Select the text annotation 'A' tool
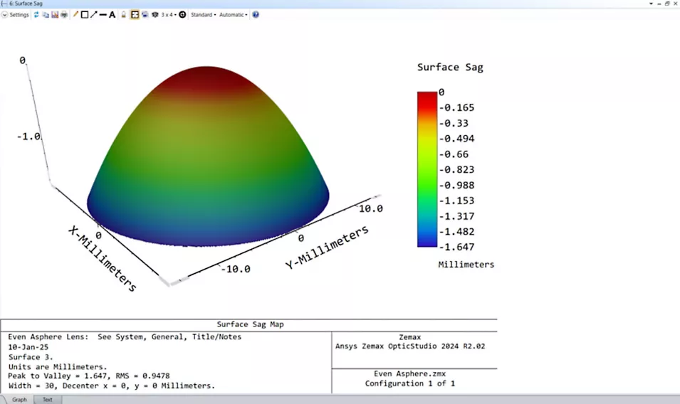Viewport: 680px width, 404px height. (x=113, y=14)
